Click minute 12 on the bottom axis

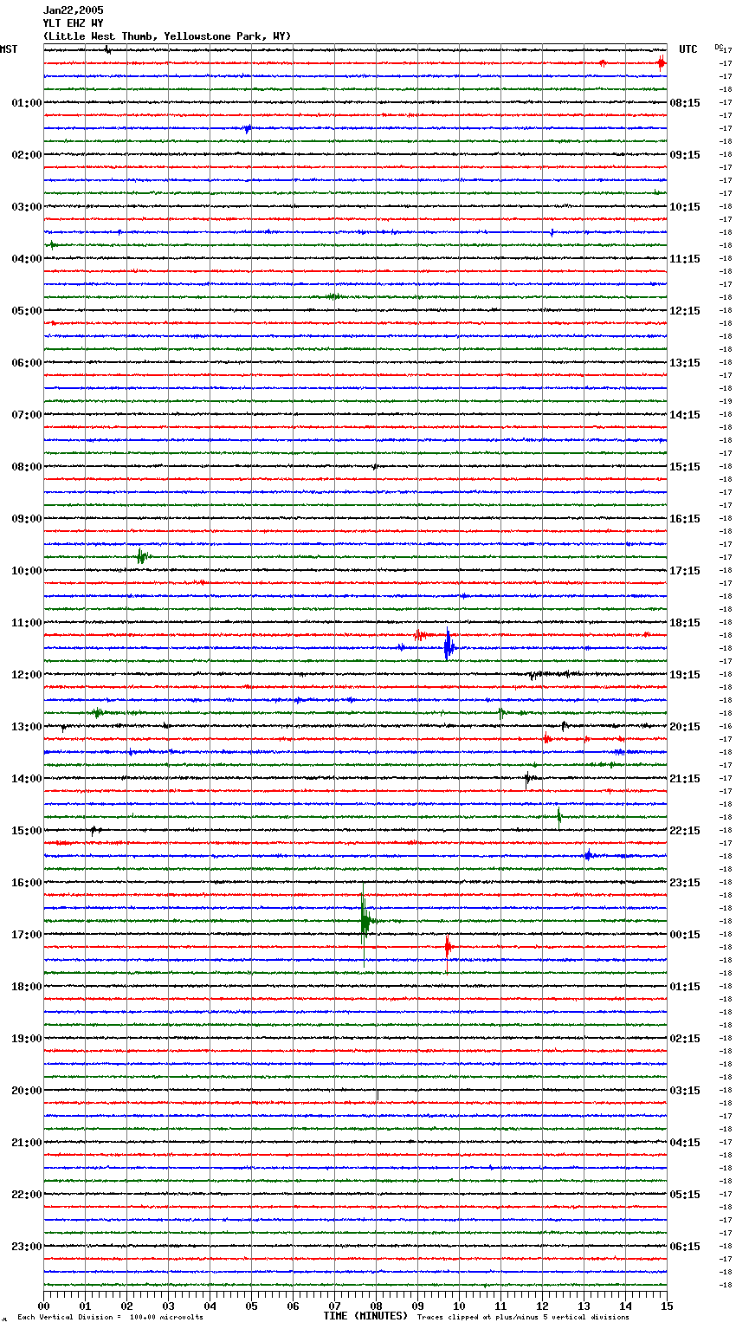pos(542,1306)
